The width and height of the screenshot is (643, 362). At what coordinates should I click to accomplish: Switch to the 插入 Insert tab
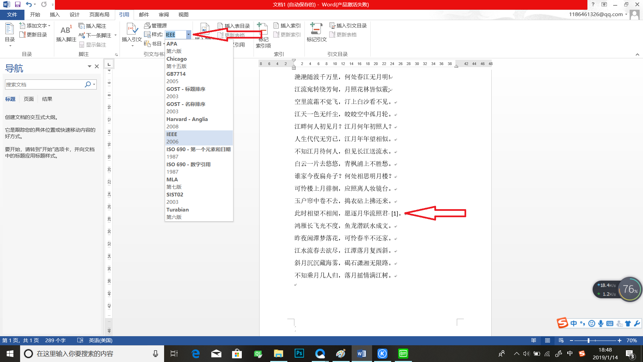tap(55, 15)
